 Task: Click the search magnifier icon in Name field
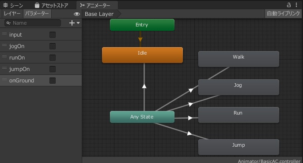click(8, 23)
